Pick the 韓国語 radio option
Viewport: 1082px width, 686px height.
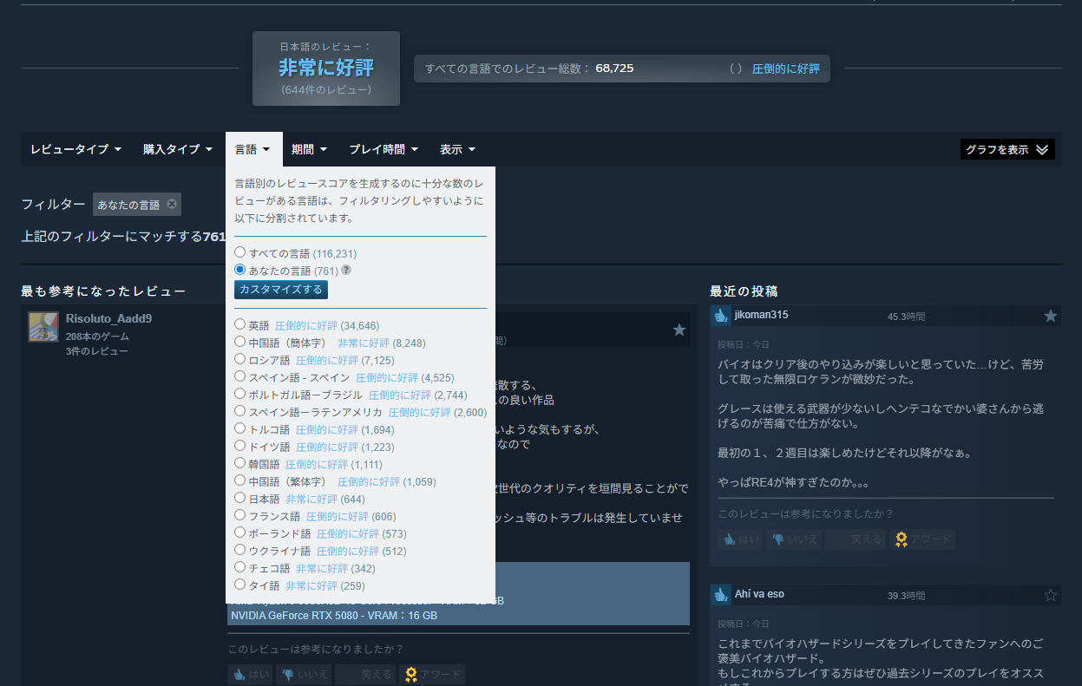click(x=240, y=464)
